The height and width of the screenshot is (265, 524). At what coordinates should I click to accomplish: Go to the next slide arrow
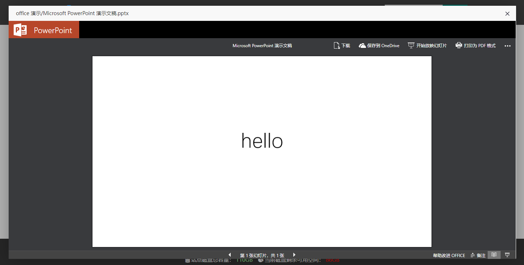(x=294, y=255)
